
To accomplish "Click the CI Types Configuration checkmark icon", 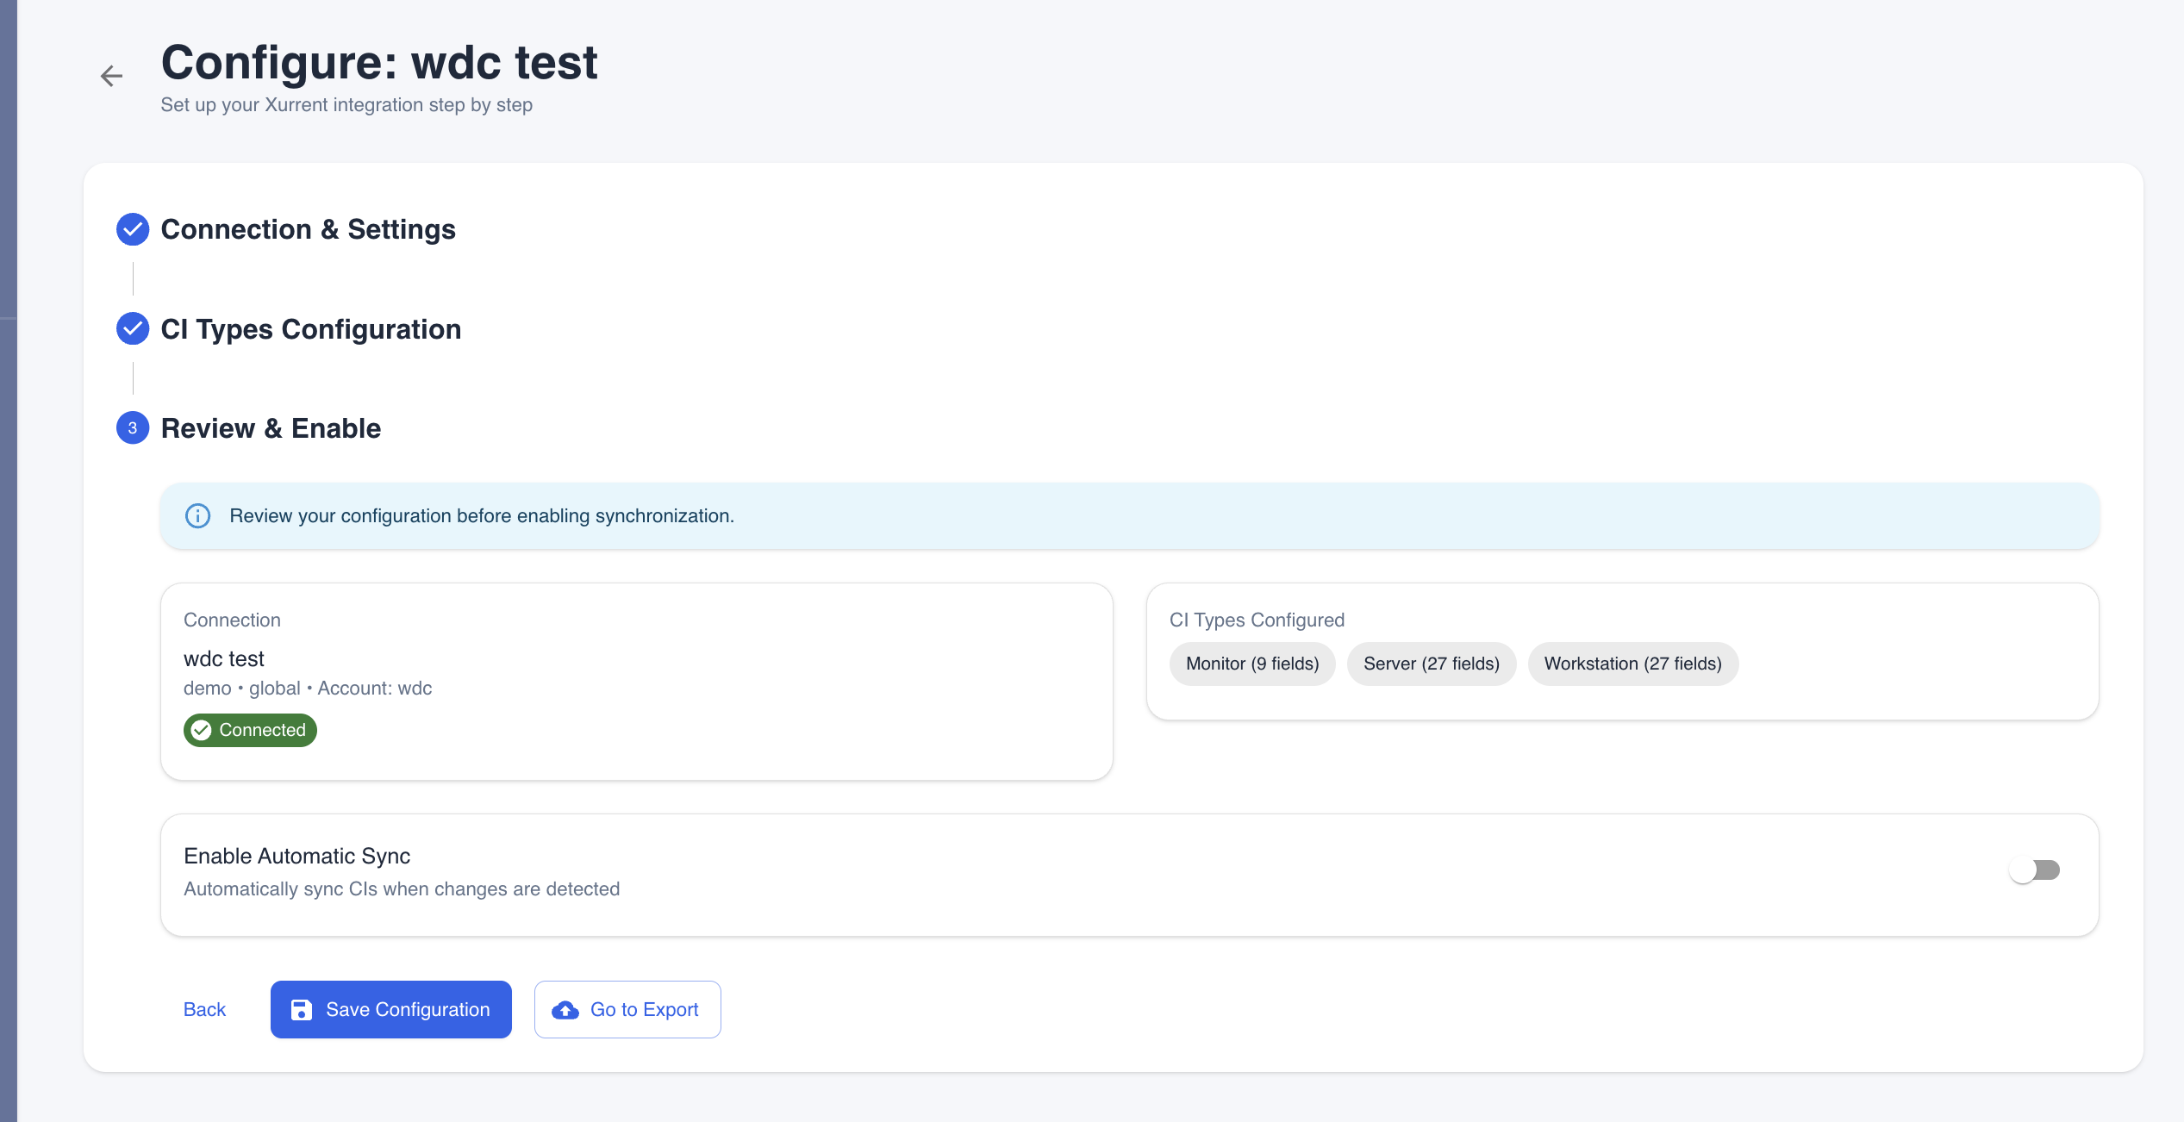I will (x=132, y=328).
